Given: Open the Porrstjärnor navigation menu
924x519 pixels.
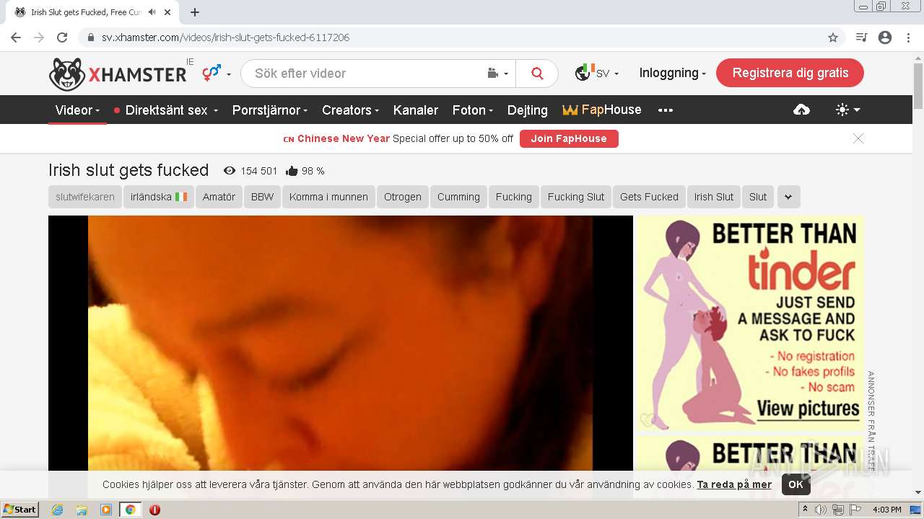Looking at the screenshot, I should tap(270, 110).
